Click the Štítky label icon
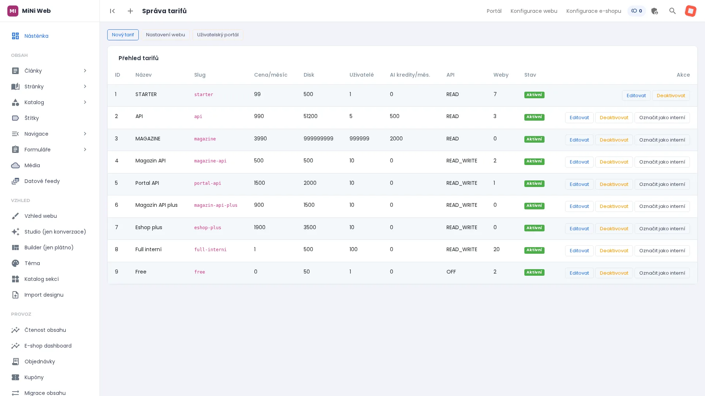The image size is (705, 396). coord(15,118)
